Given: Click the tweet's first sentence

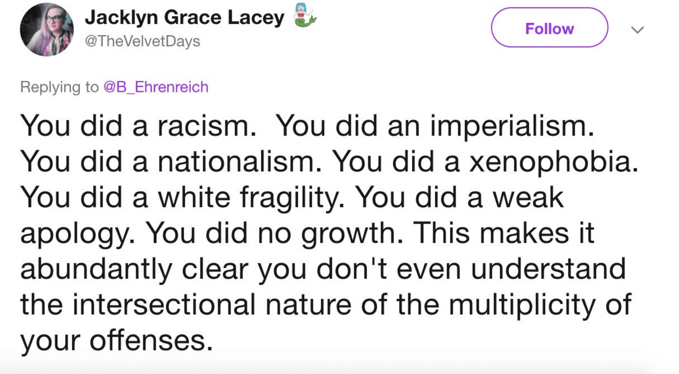Looking at the screenshot, I should pos(141,127).
